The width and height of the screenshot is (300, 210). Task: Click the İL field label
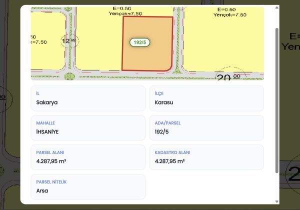coord(37,93)
